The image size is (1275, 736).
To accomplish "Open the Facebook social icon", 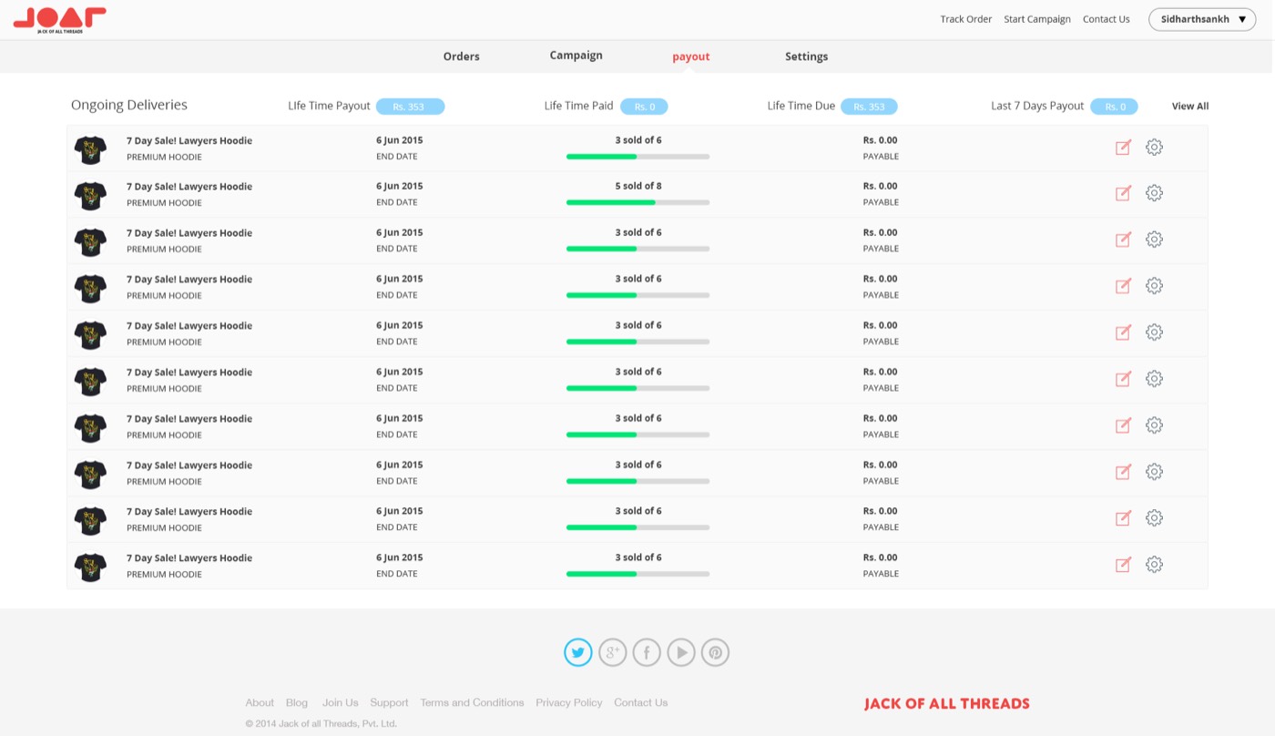I will tap(647, 652).
